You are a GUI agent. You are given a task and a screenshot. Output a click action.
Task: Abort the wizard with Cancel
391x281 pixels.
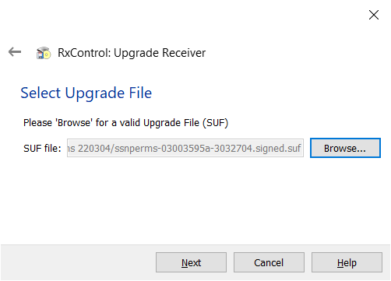269,262
